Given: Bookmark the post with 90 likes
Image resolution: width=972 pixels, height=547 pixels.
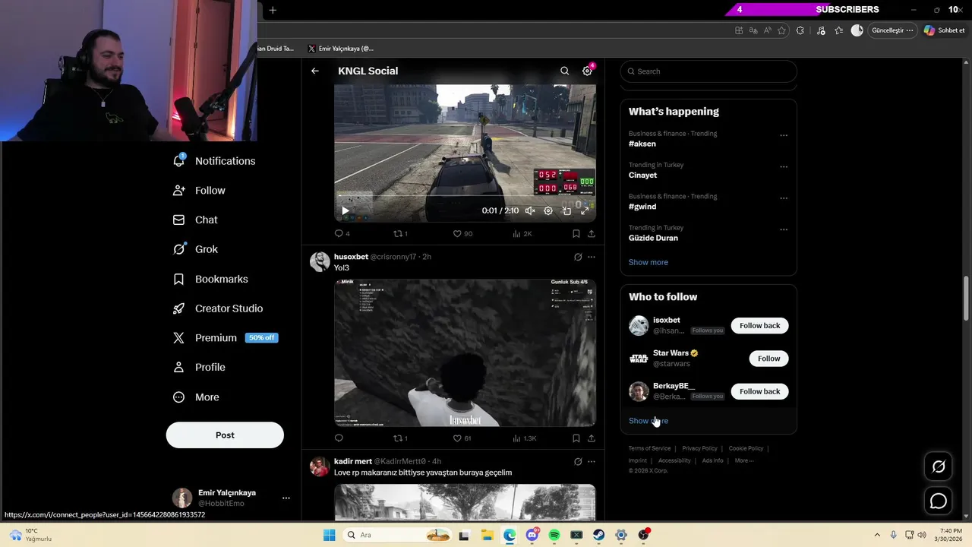Looking at the screenshot, I should click(x=576, y=233).
